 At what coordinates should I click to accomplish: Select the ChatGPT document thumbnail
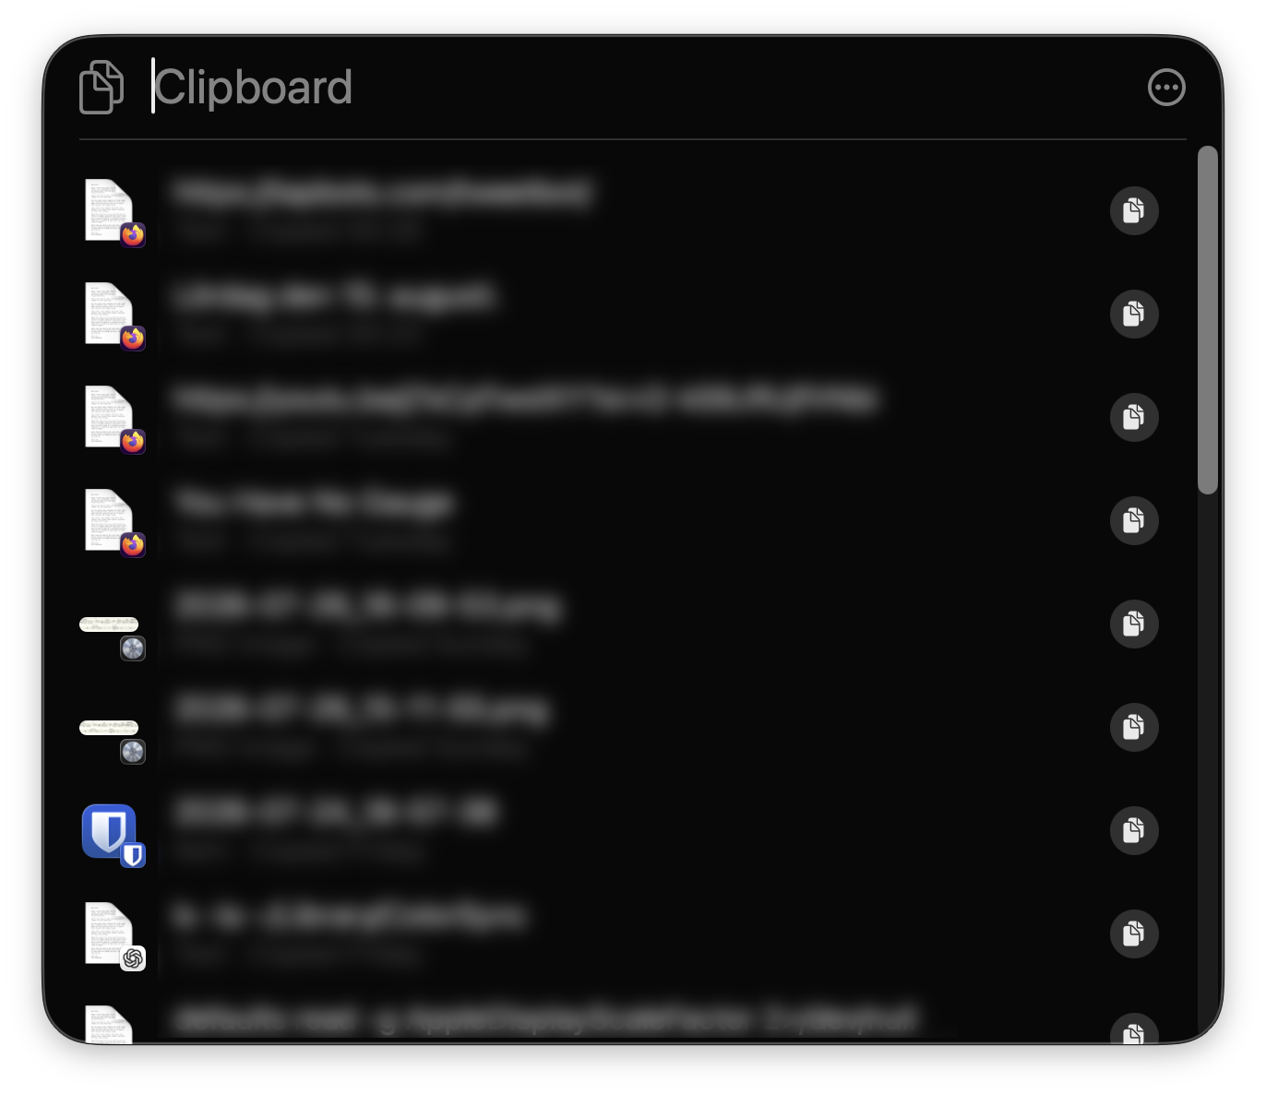pyautogui.click(x=111, y=934)
